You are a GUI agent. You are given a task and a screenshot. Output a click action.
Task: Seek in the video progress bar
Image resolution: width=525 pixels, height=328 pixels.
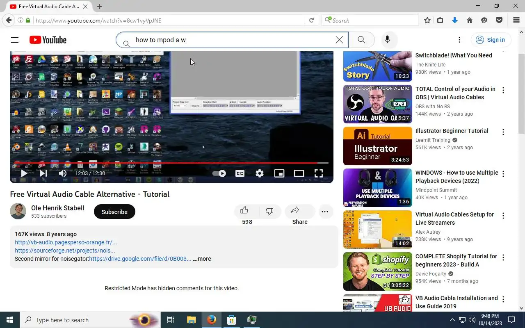click(x=171, y=163)
